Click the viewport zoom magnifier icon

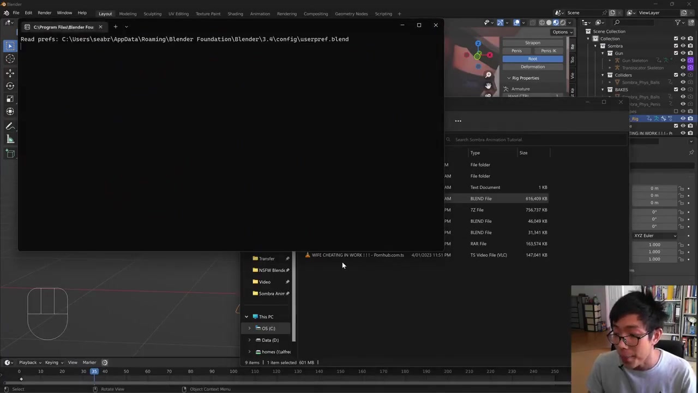(x=488, y=75)
